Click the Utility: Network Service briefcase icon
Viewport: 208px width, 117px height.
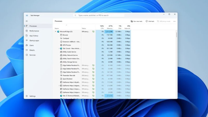coord(61,55)
